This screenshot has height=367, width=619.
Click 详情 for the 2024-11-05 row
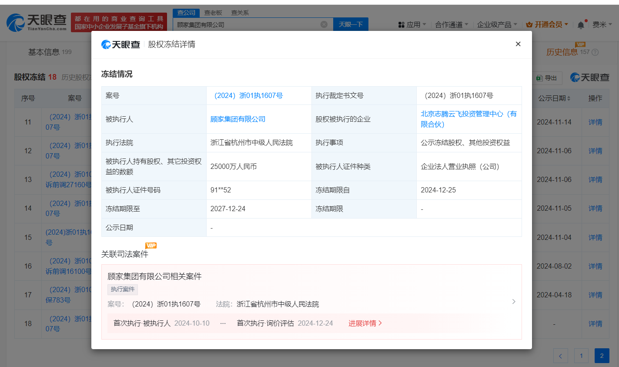pyautogui.click(x=595, y=209)
